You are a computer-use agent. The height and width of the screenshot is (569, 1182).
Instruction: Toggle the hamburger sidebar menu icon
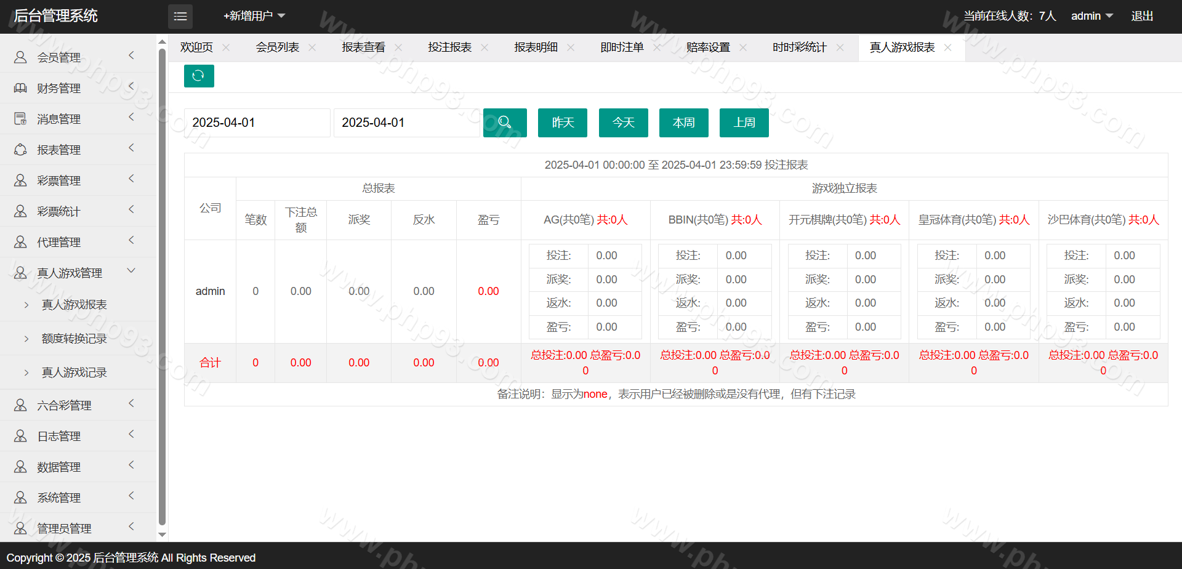(180, 17)
